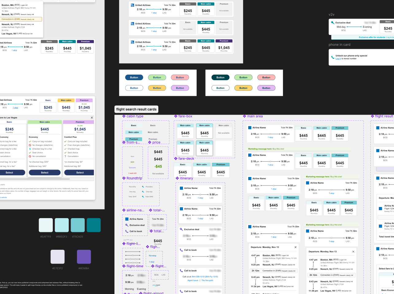Select green Main cabin column header
Viewport: 394px width, 294px height.
pyautogui.click(x=44, y=122)
